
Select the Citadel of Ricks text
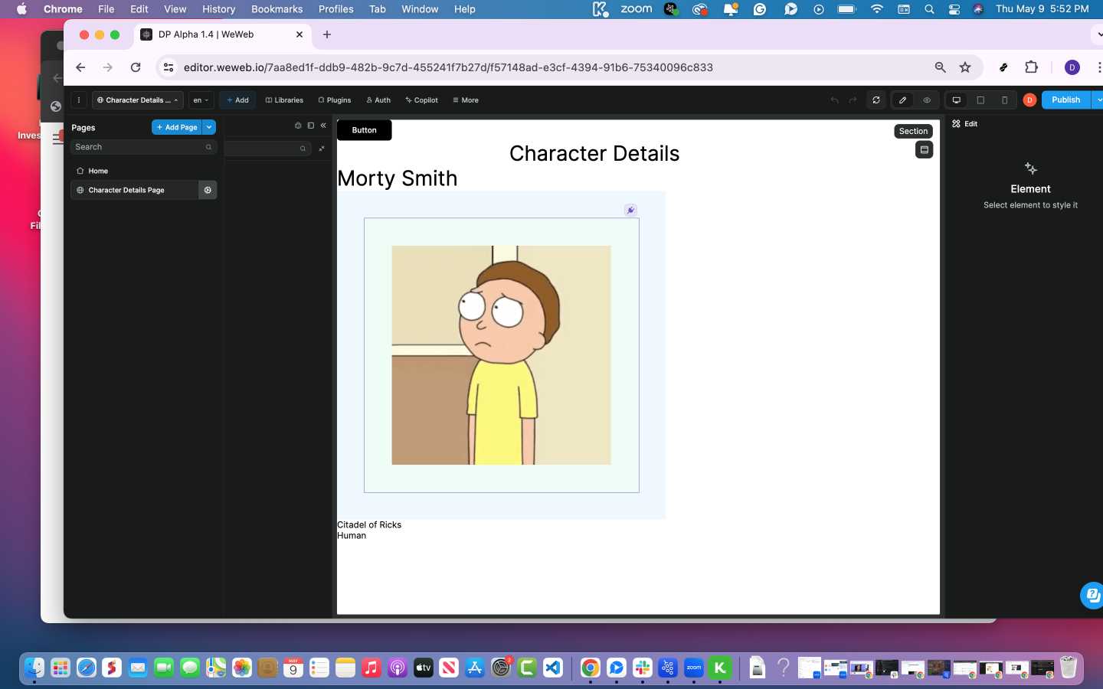tap(369, 524)
